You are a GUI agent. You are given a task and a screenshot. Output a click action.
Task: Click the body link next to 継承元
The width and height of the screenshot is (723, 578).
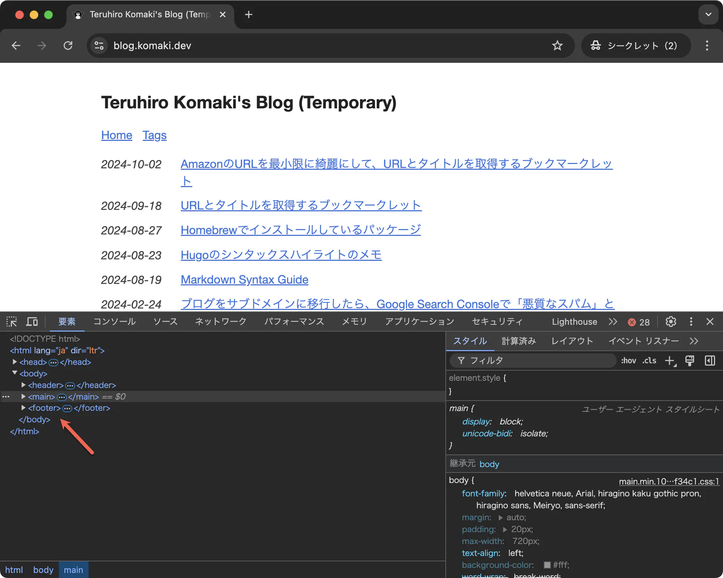[489, 464]
